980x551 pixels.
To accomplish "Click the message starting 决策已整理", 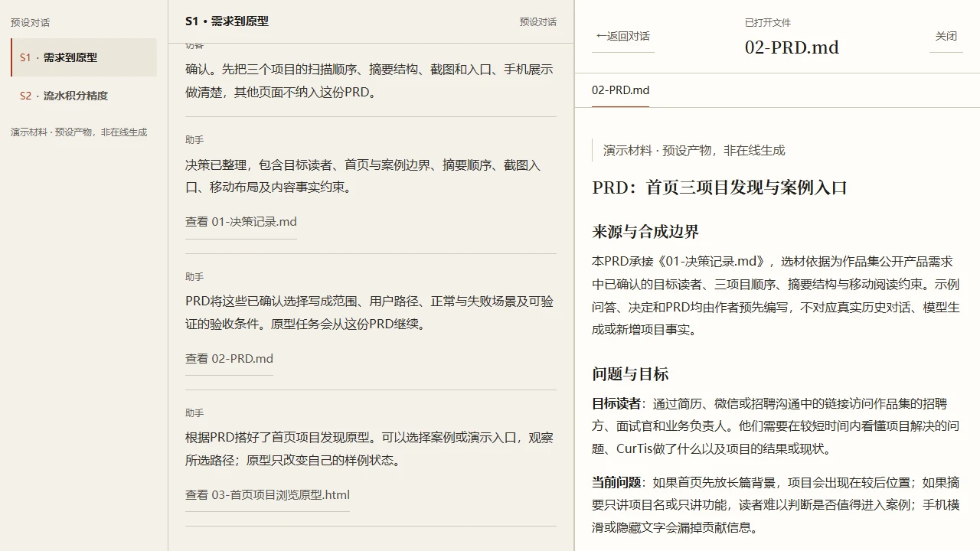I will click(x=371, y=176).
